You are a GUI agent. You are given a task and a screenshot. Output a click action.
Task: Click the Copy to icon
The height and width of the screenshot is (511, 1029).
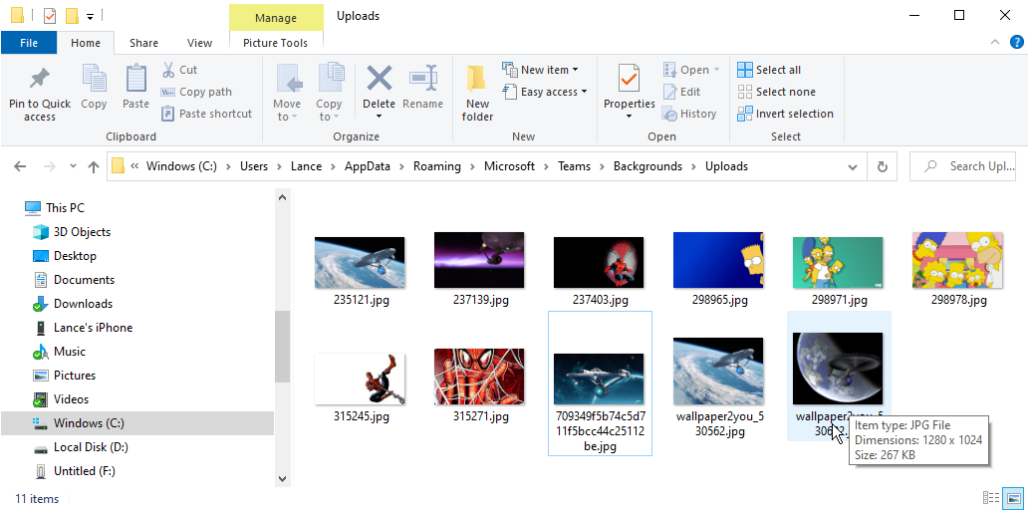(x=329, y=80)
